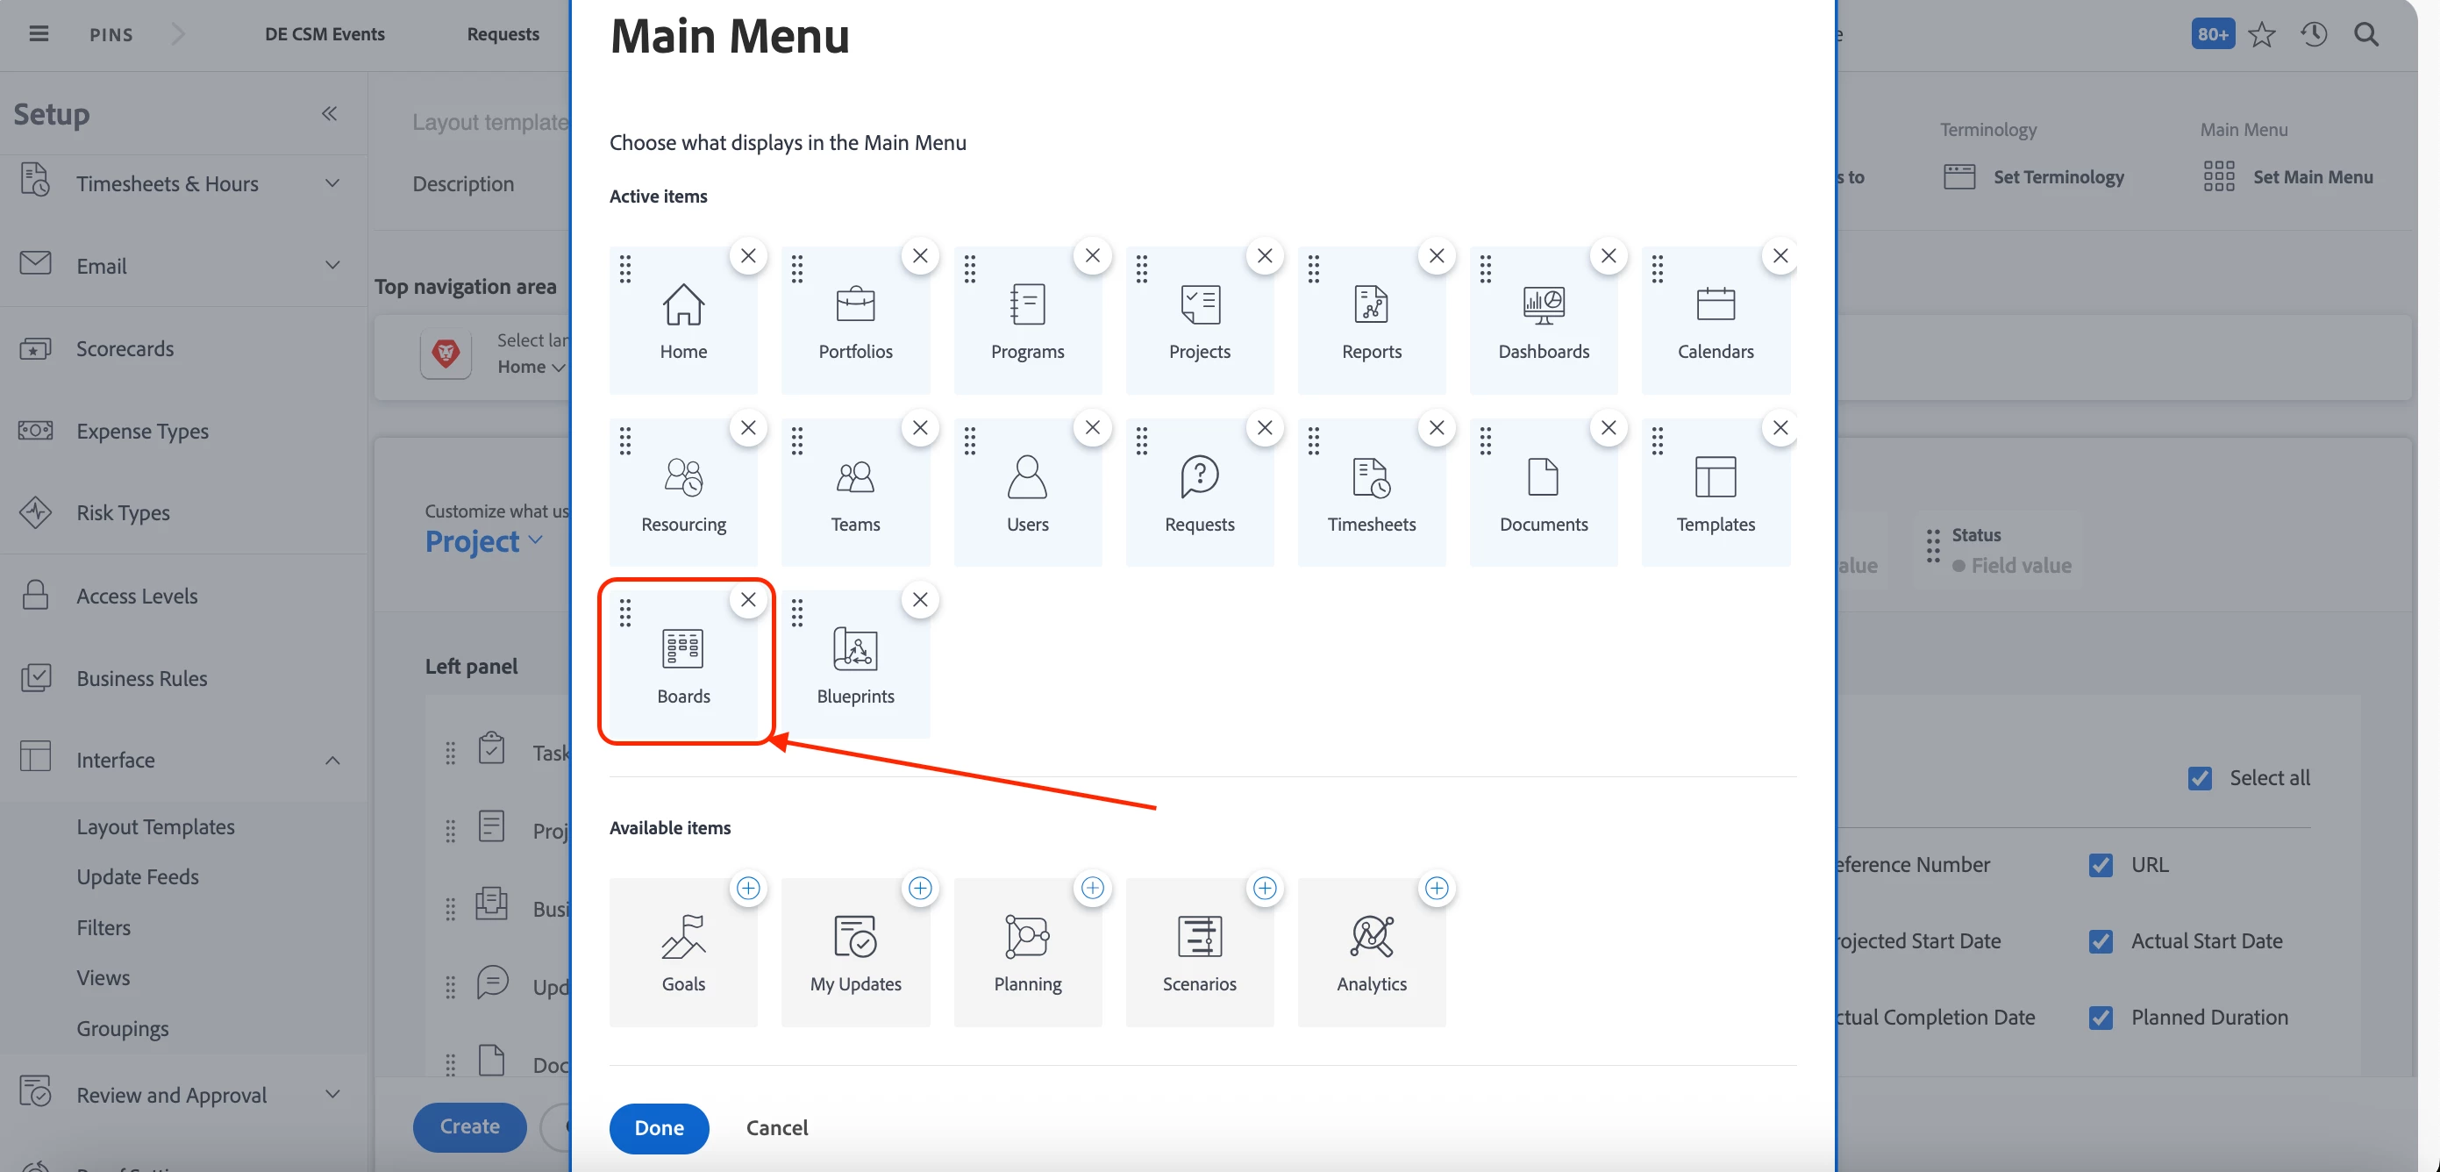Open the Views sidebar item

(x=103, y=977)
